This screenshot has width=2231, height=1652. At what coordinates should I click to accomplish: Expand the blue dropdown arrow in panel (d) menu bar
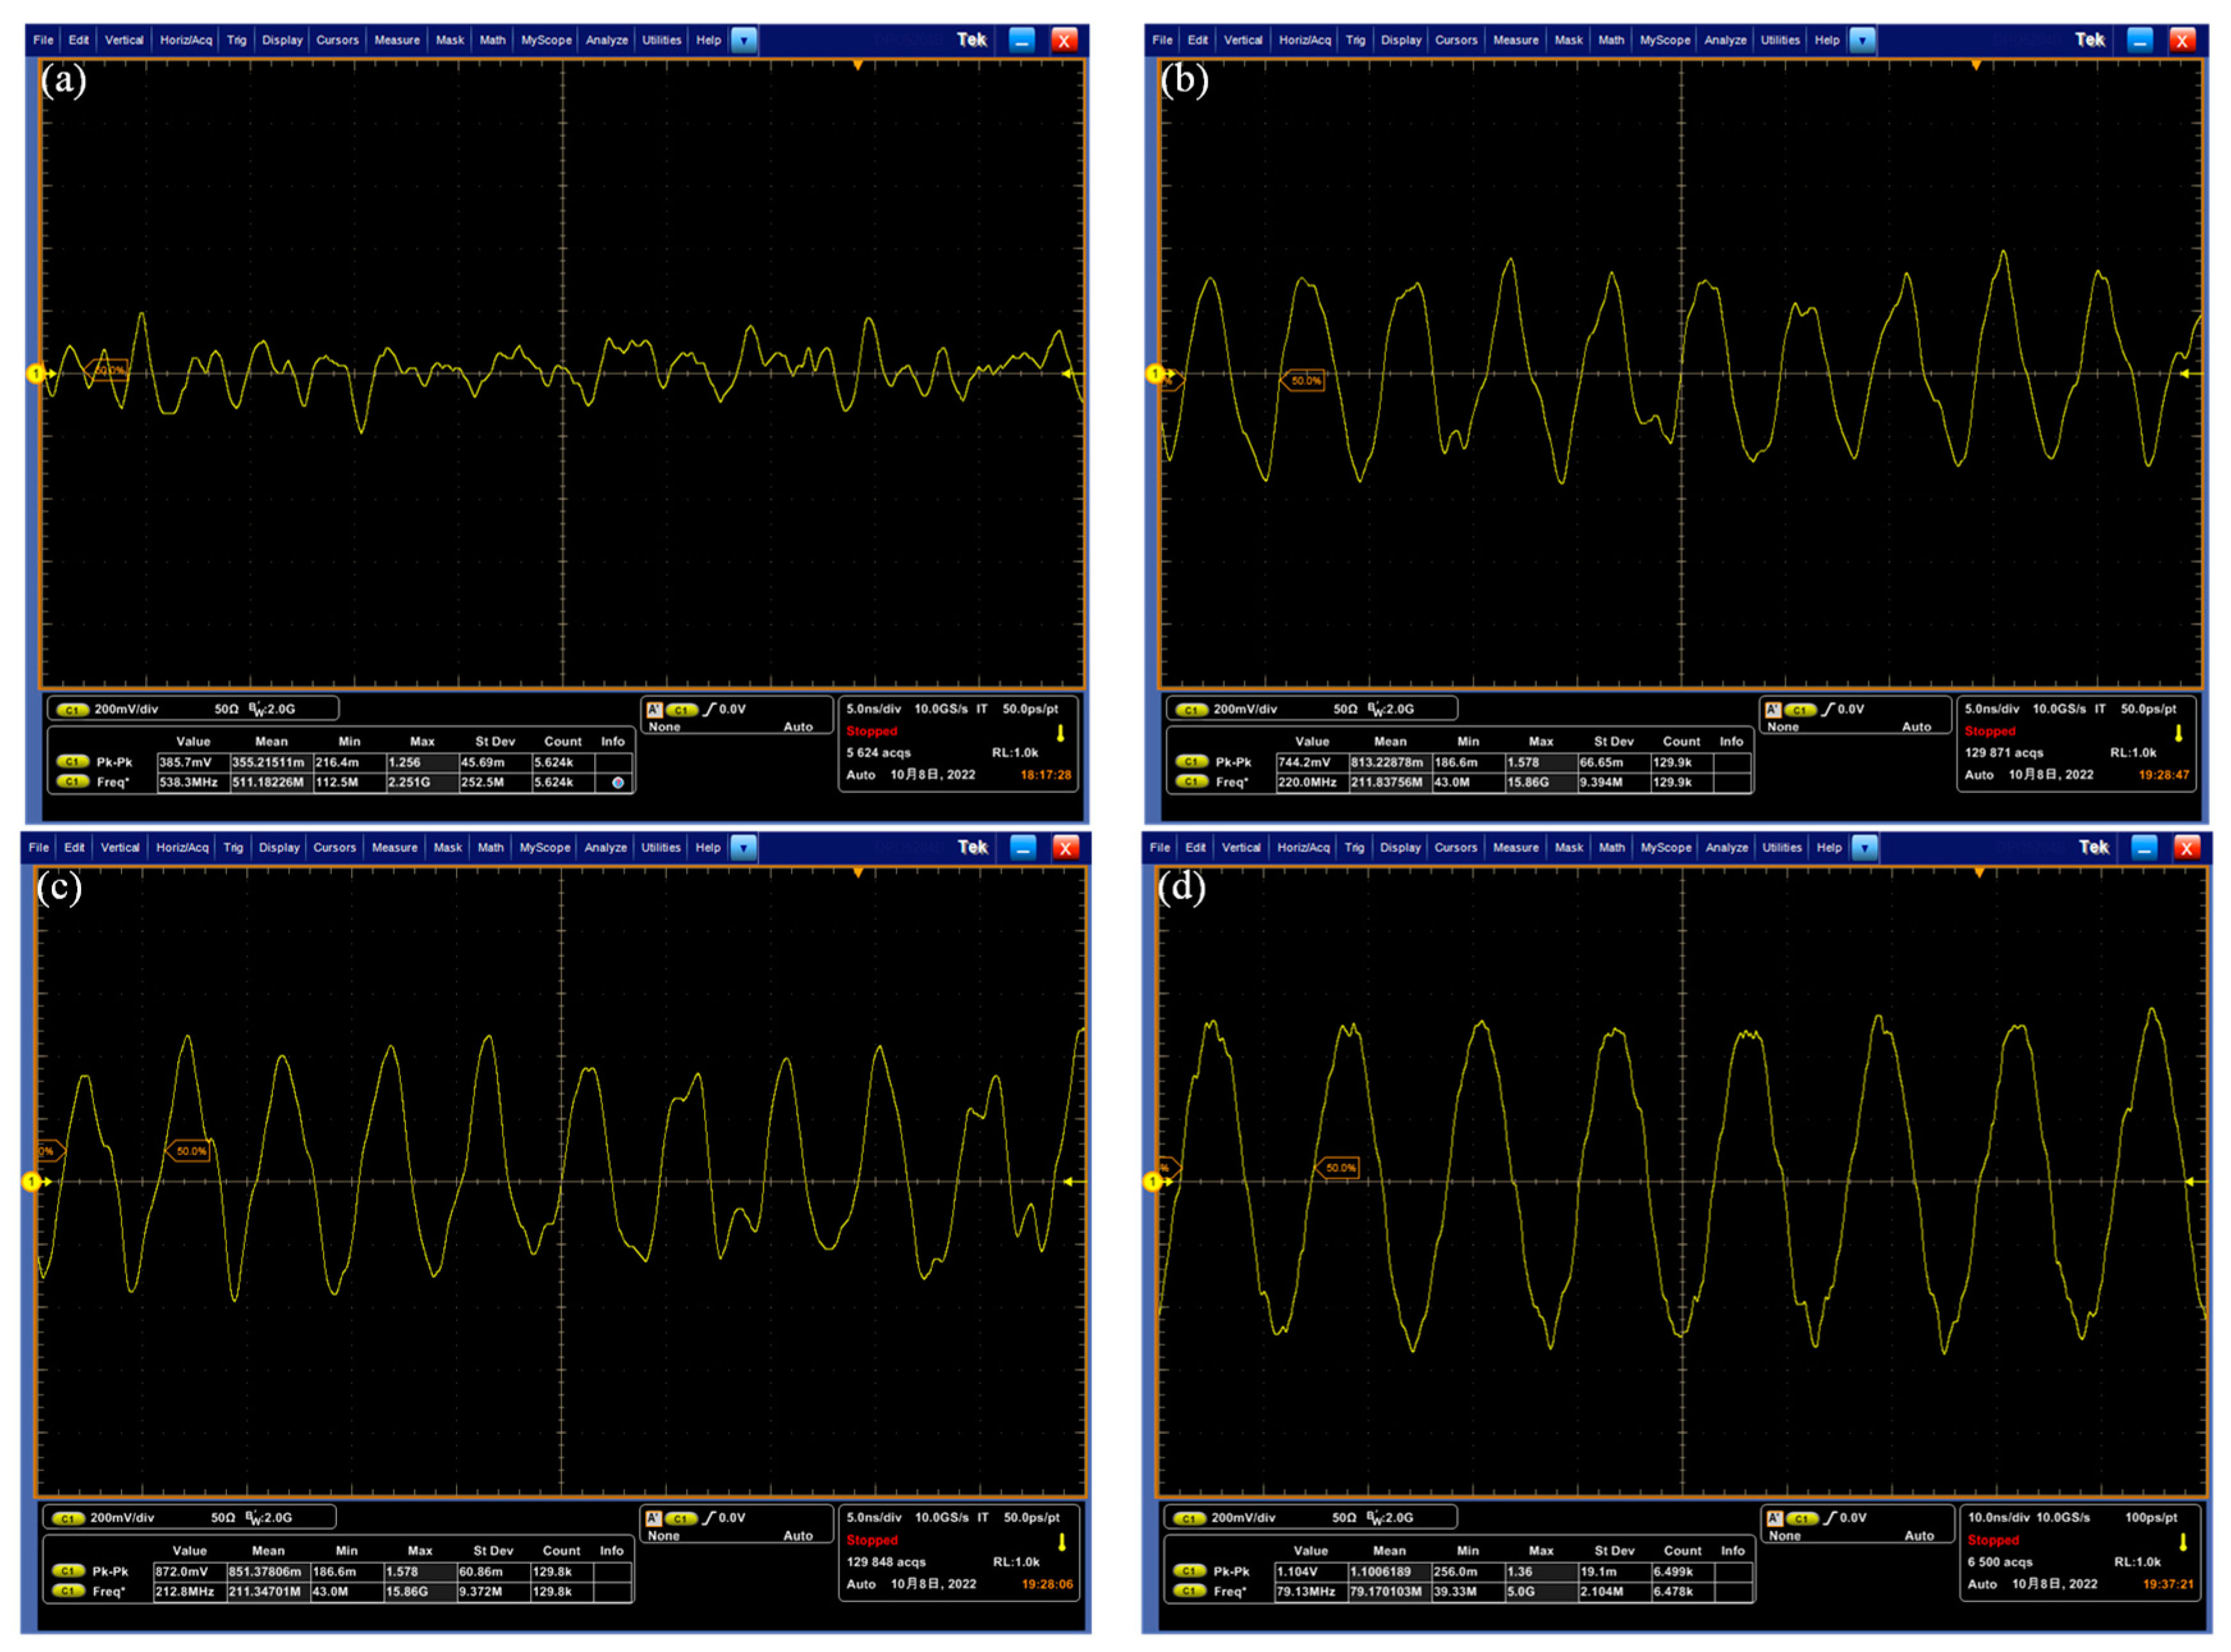(1864, 847)
